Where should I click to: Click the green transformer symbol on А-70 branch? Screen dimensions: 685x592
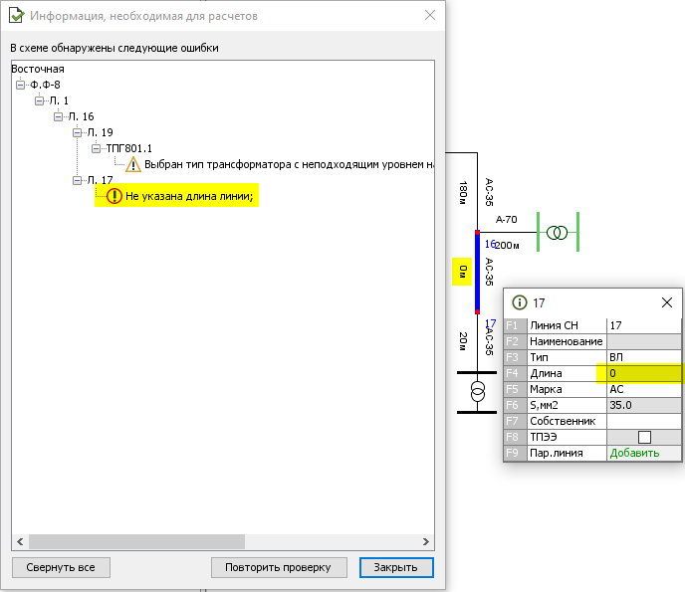[557, 232]
